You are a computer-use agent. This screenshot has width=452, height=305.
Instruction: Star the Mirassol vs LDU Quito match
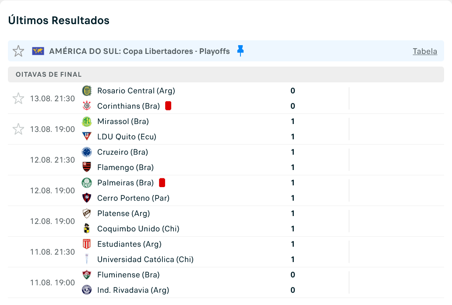pos(18,129)
